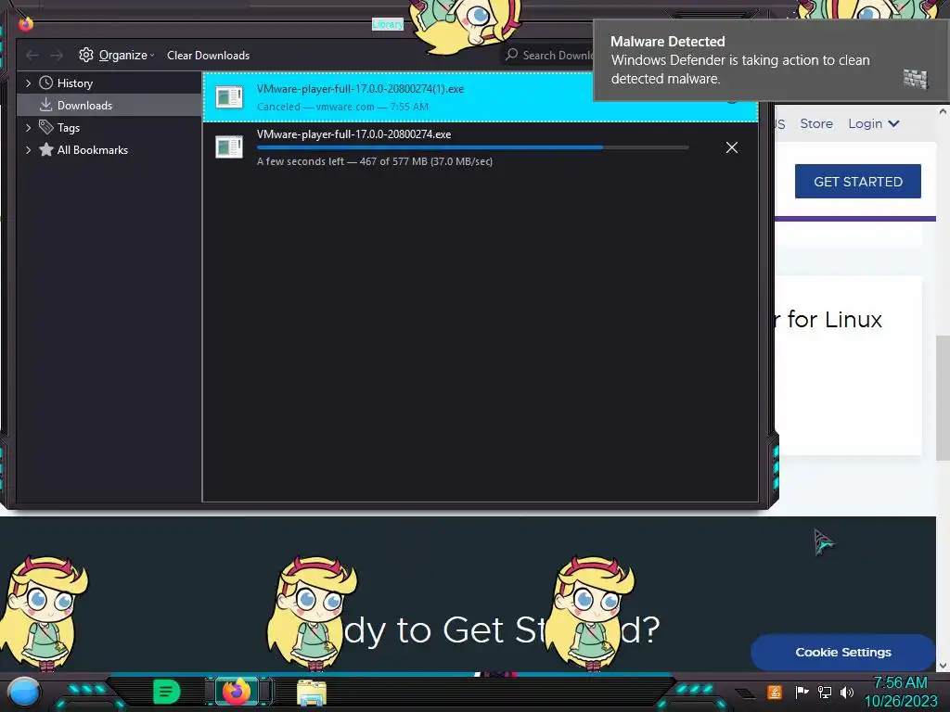Image resolution: width=950 pixels, height=712 pixels.
Task: Expand the Tags tree node
Action: click(x=28, y=128)
